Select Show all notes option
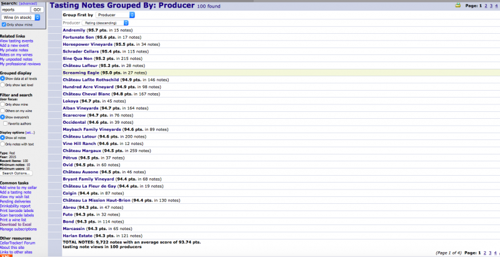Image resolution: width=500 pixels, height=257 pixels. [2, 138]
